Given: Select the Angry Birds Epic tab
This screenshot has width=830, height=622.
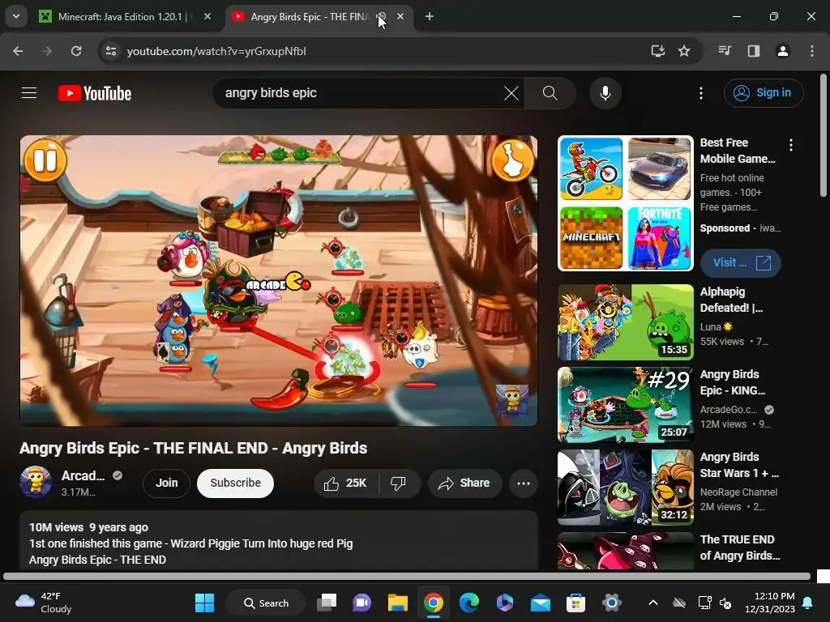Looking at the screenshot, I should pyautogui.click(x=310, y=17).
